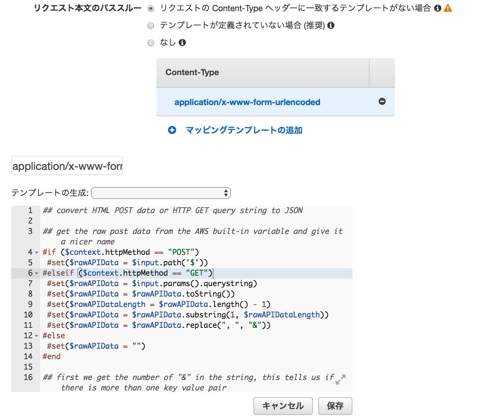491x418 pixels.
Task: Select the Content-Type mismatch passthrough radio button
Action: [151, 8]
